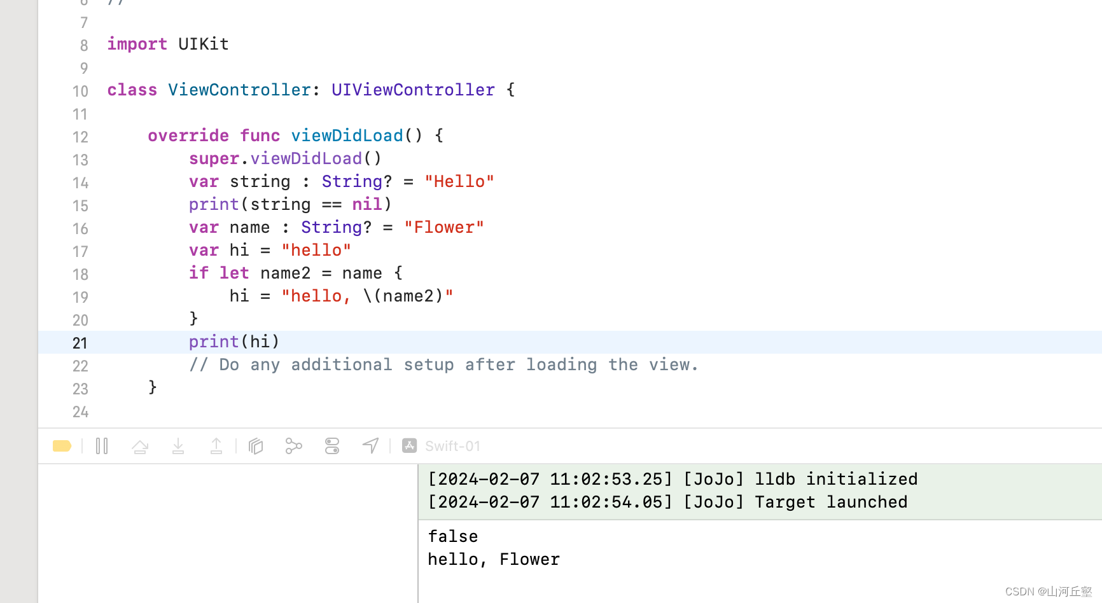Click 'UIViewController' superclass name
Screen dimensions: 1102x603
[413, 90]
